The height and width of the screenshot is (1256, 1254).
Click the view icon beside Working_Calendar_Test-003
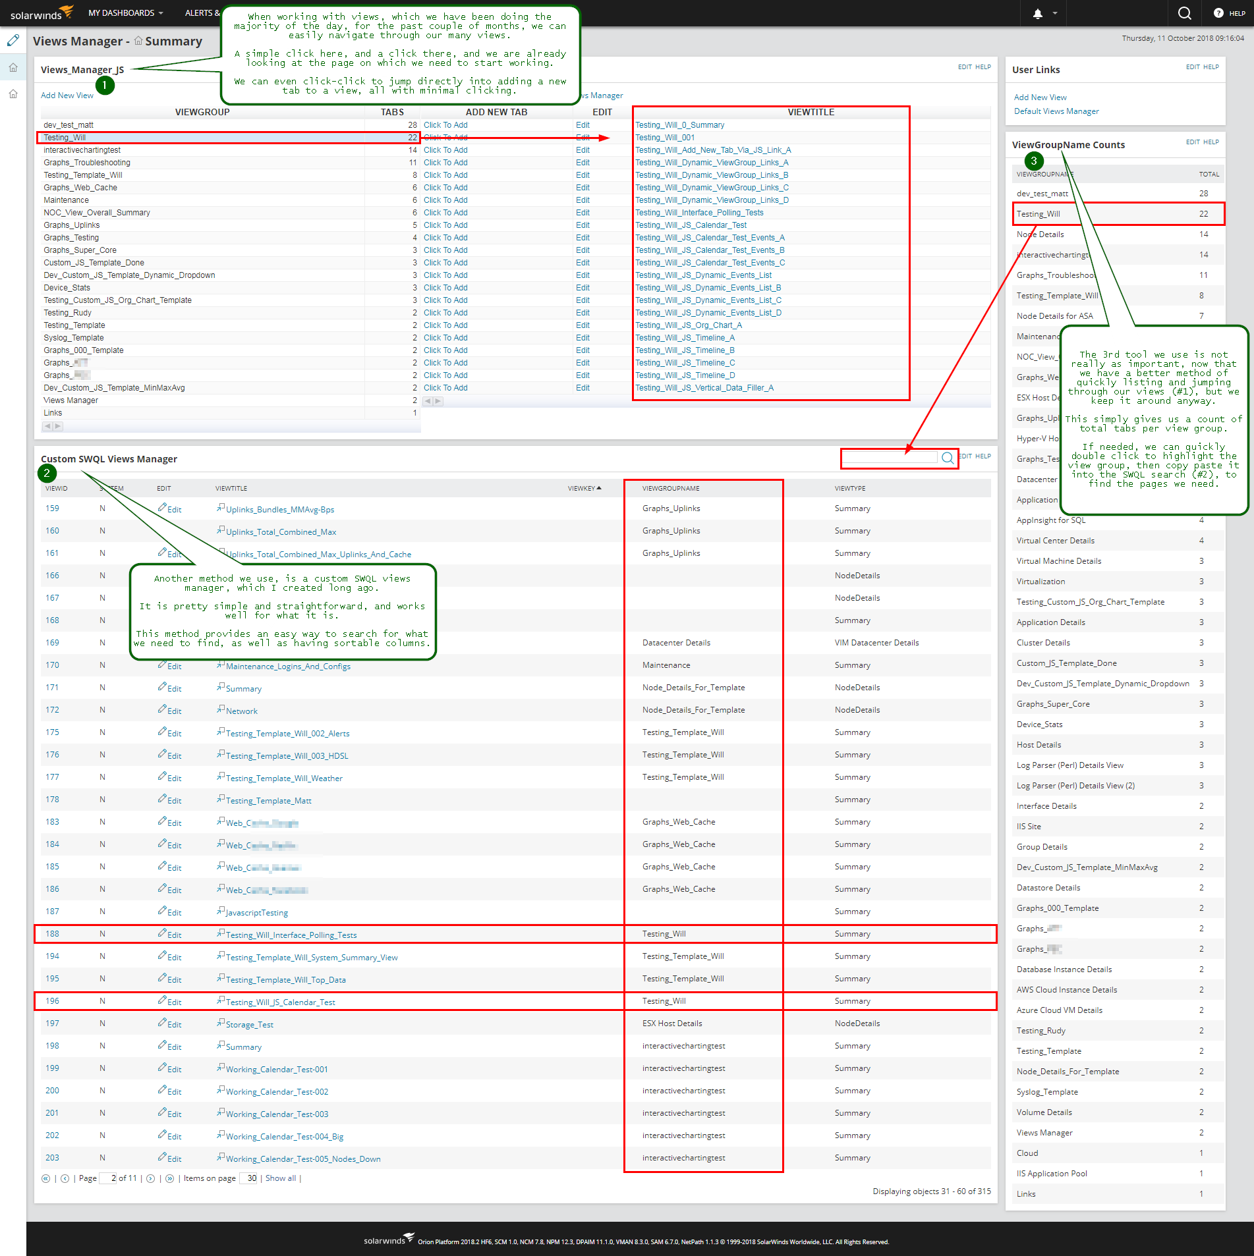221,1112
